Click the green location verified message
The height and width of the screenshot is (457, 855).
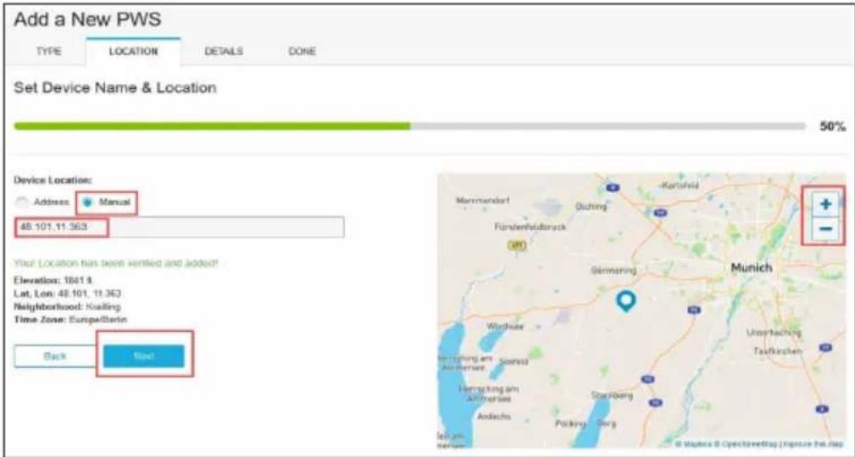[115, 263]
